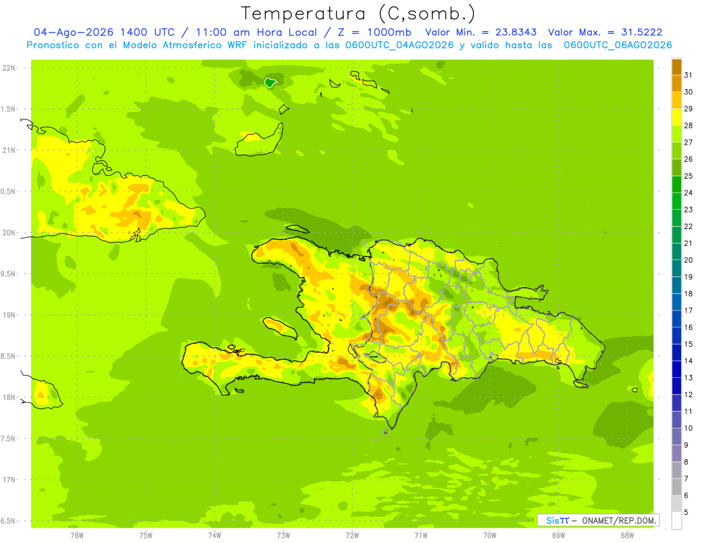Click legend value "28"
Screen dimensions: 704x543
pyautogui.click(x=688, y=125)
